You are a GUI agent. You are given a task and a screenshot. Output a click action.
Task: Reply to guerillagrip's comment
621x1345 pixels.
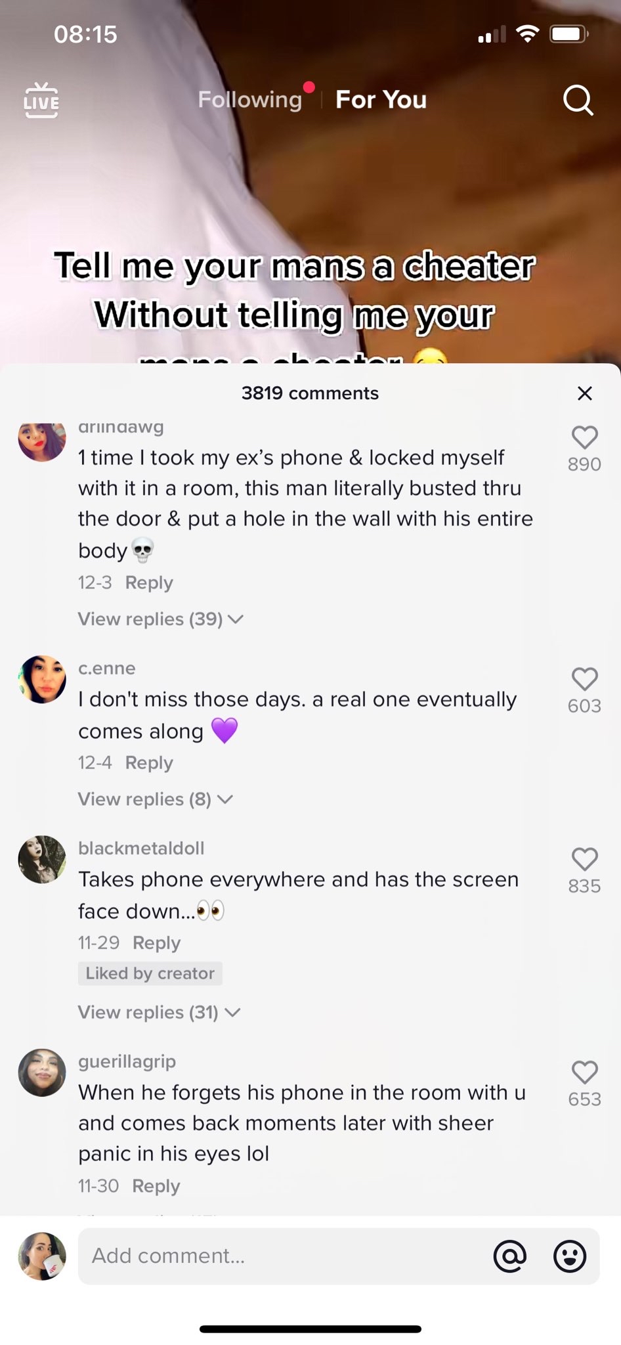coord(156,1185)
